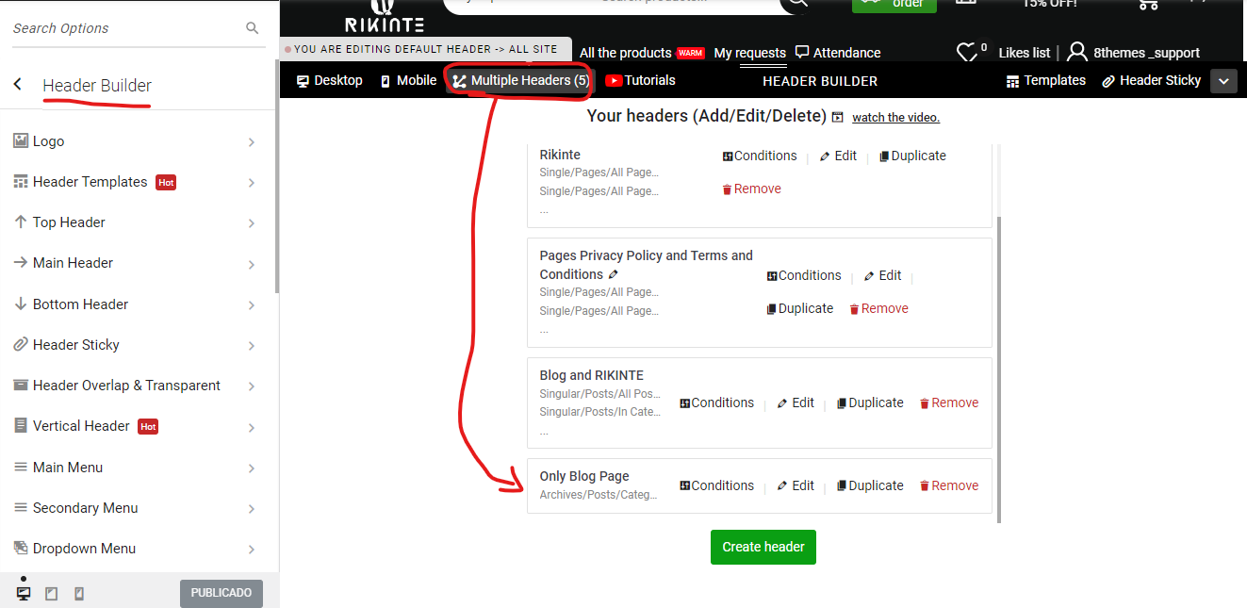The height and width of the screenshot is (608, 1247).
Task: Open the dropdown arrow beside Header Sticky toolbar
Action: (1223, 81)
